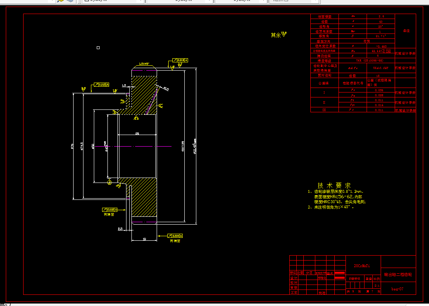
Task: Click the 检验项目代号 header cell
Action: pyautogui.click(x=353, y=83)
